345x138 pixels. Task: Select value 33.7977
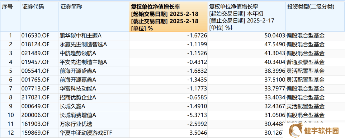click(x=275, y=89)
